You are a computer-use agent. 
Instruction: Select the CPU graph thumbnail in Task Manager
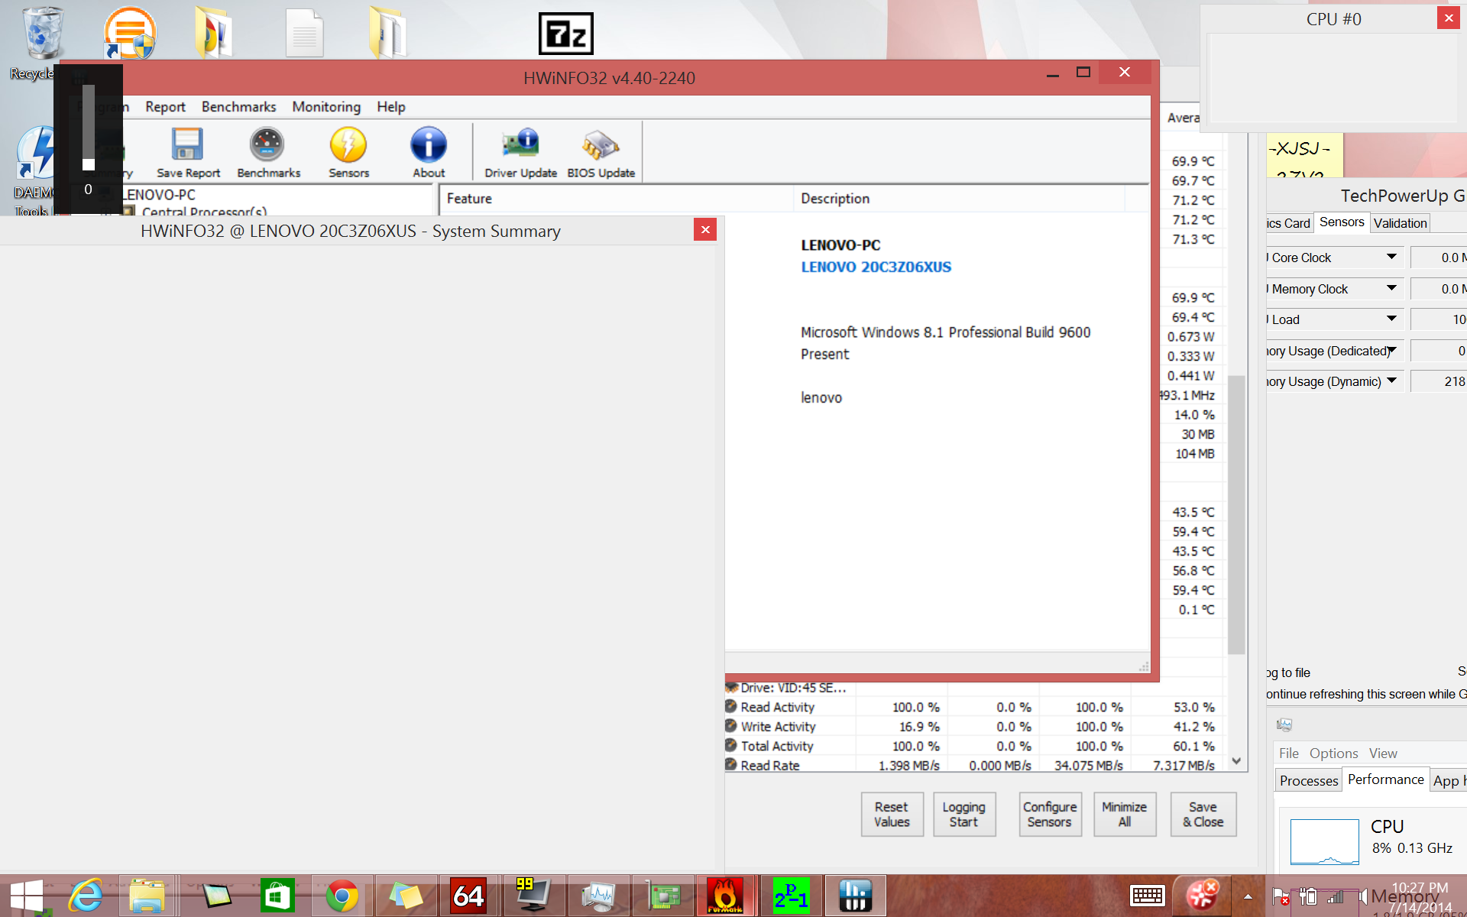1324,841
